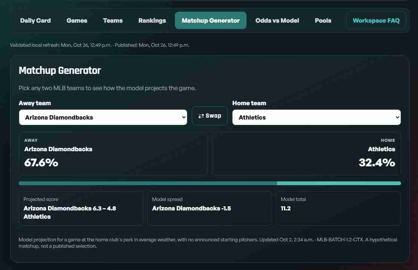Open the Workspace FAQ link

pyautogui.click(x=376, y=20)
